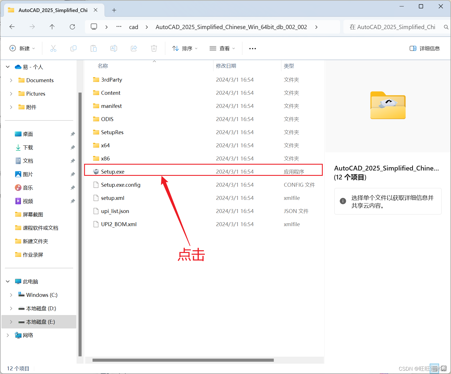Image resolution: width=451 pixels, height=374 pixels.
Task: Expand the Pictures tree node
Action: tap(11, 94)
